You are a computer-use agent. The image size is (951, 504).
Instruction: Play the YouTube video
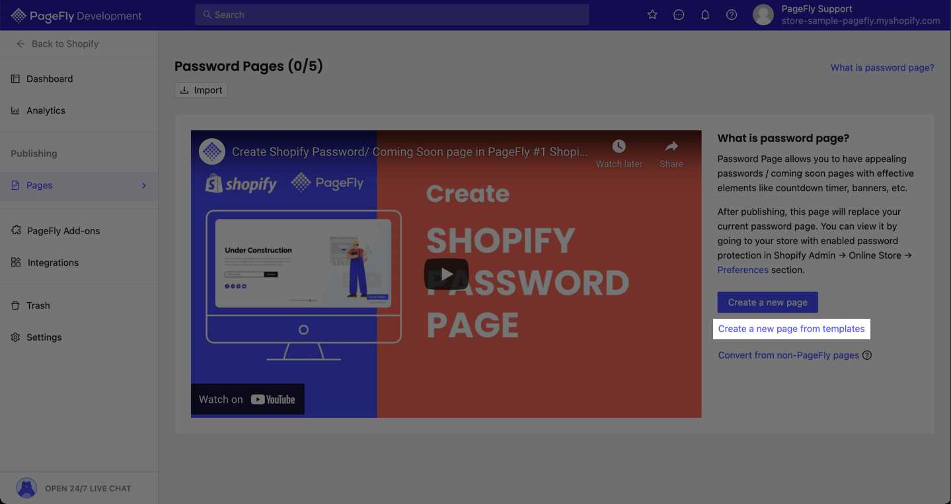[x=446, y=274]
